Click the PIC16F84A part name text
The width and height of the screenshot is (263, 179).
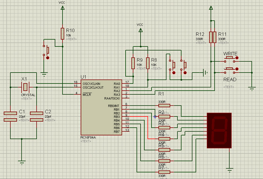coord(88,137)
